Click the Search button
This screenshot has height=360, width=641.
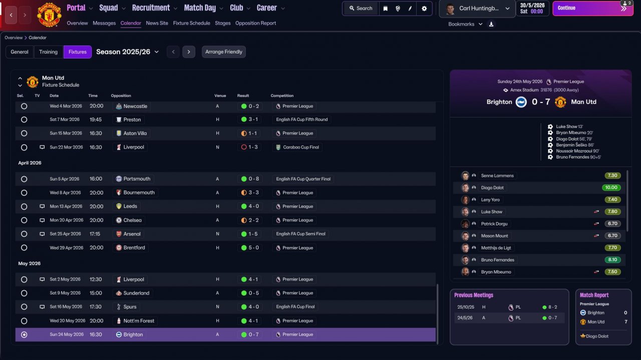[x=361, y=8]
